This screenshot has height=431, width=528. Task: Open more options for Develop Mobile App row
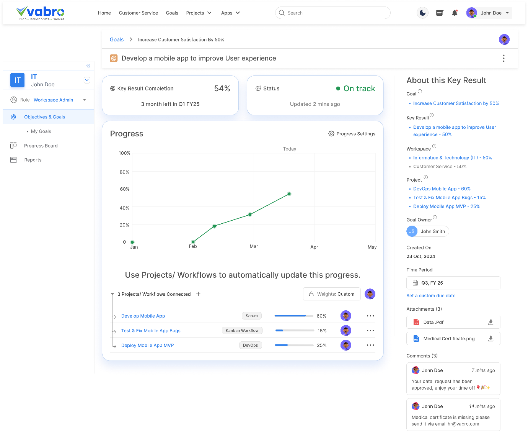click(x=370, y=316)
